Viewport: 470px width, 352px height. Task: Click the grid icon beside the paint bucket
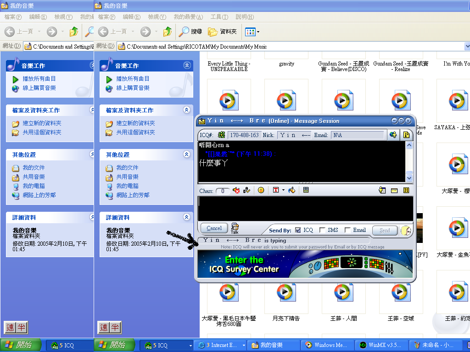306,190
